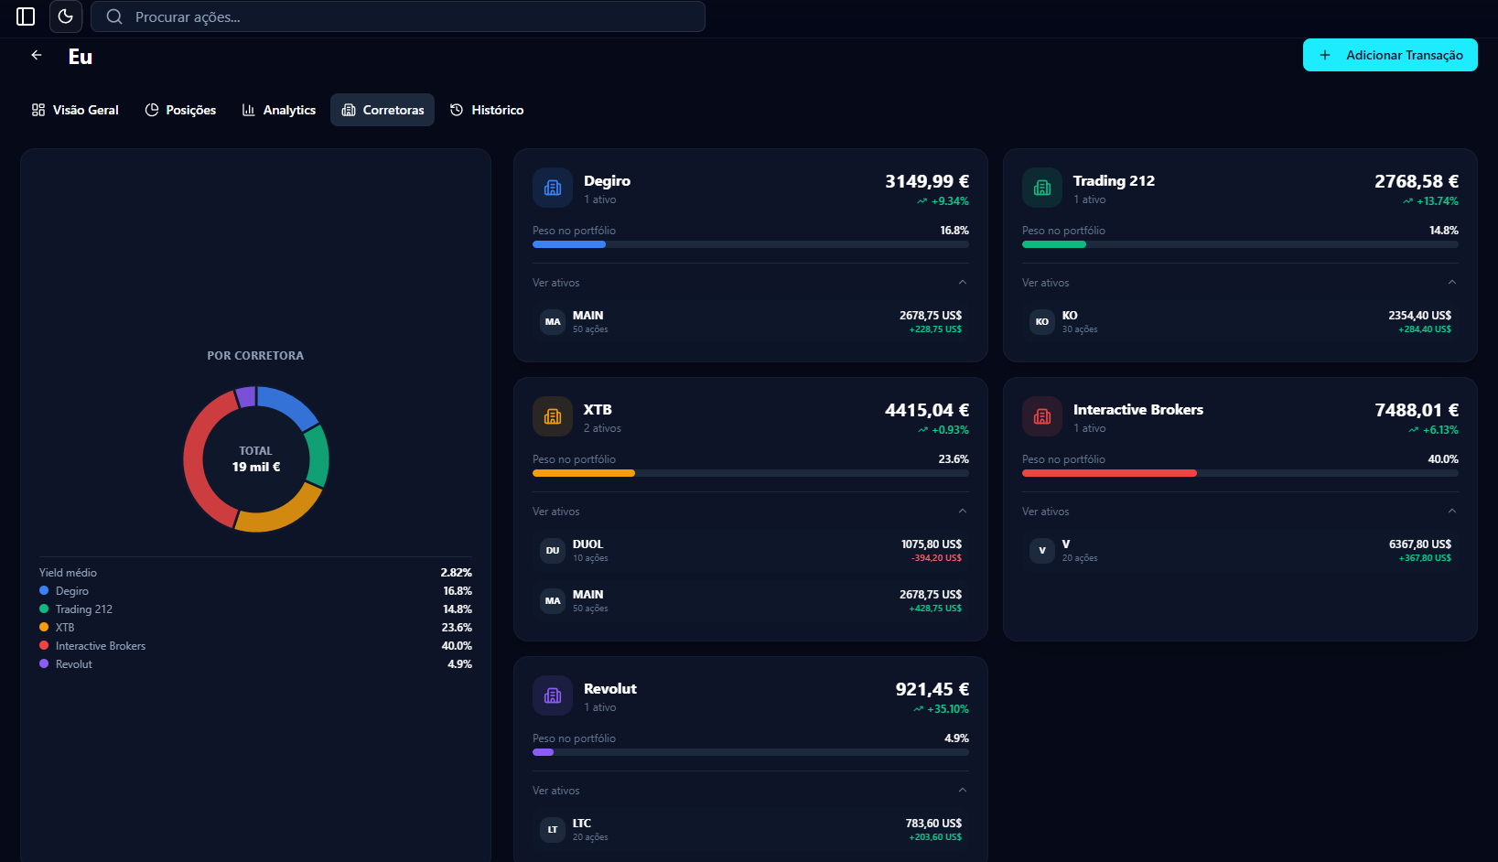Click the Interactive Brokers trend arrow near +6.13%
The image size is (1498, 862).
[1413, 430]
